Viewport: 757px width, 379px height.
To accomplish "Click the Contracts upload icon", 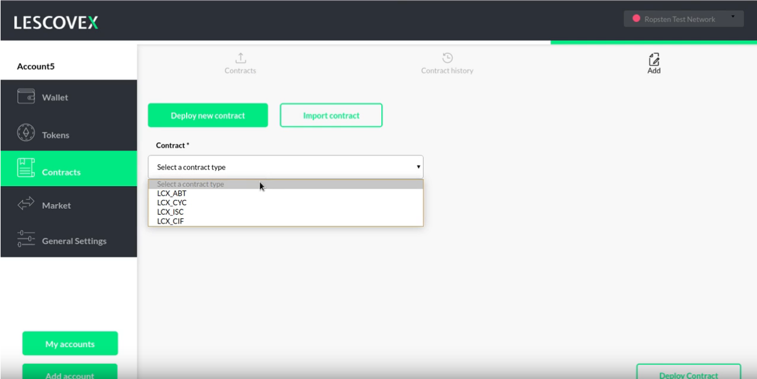I will 241,58.
